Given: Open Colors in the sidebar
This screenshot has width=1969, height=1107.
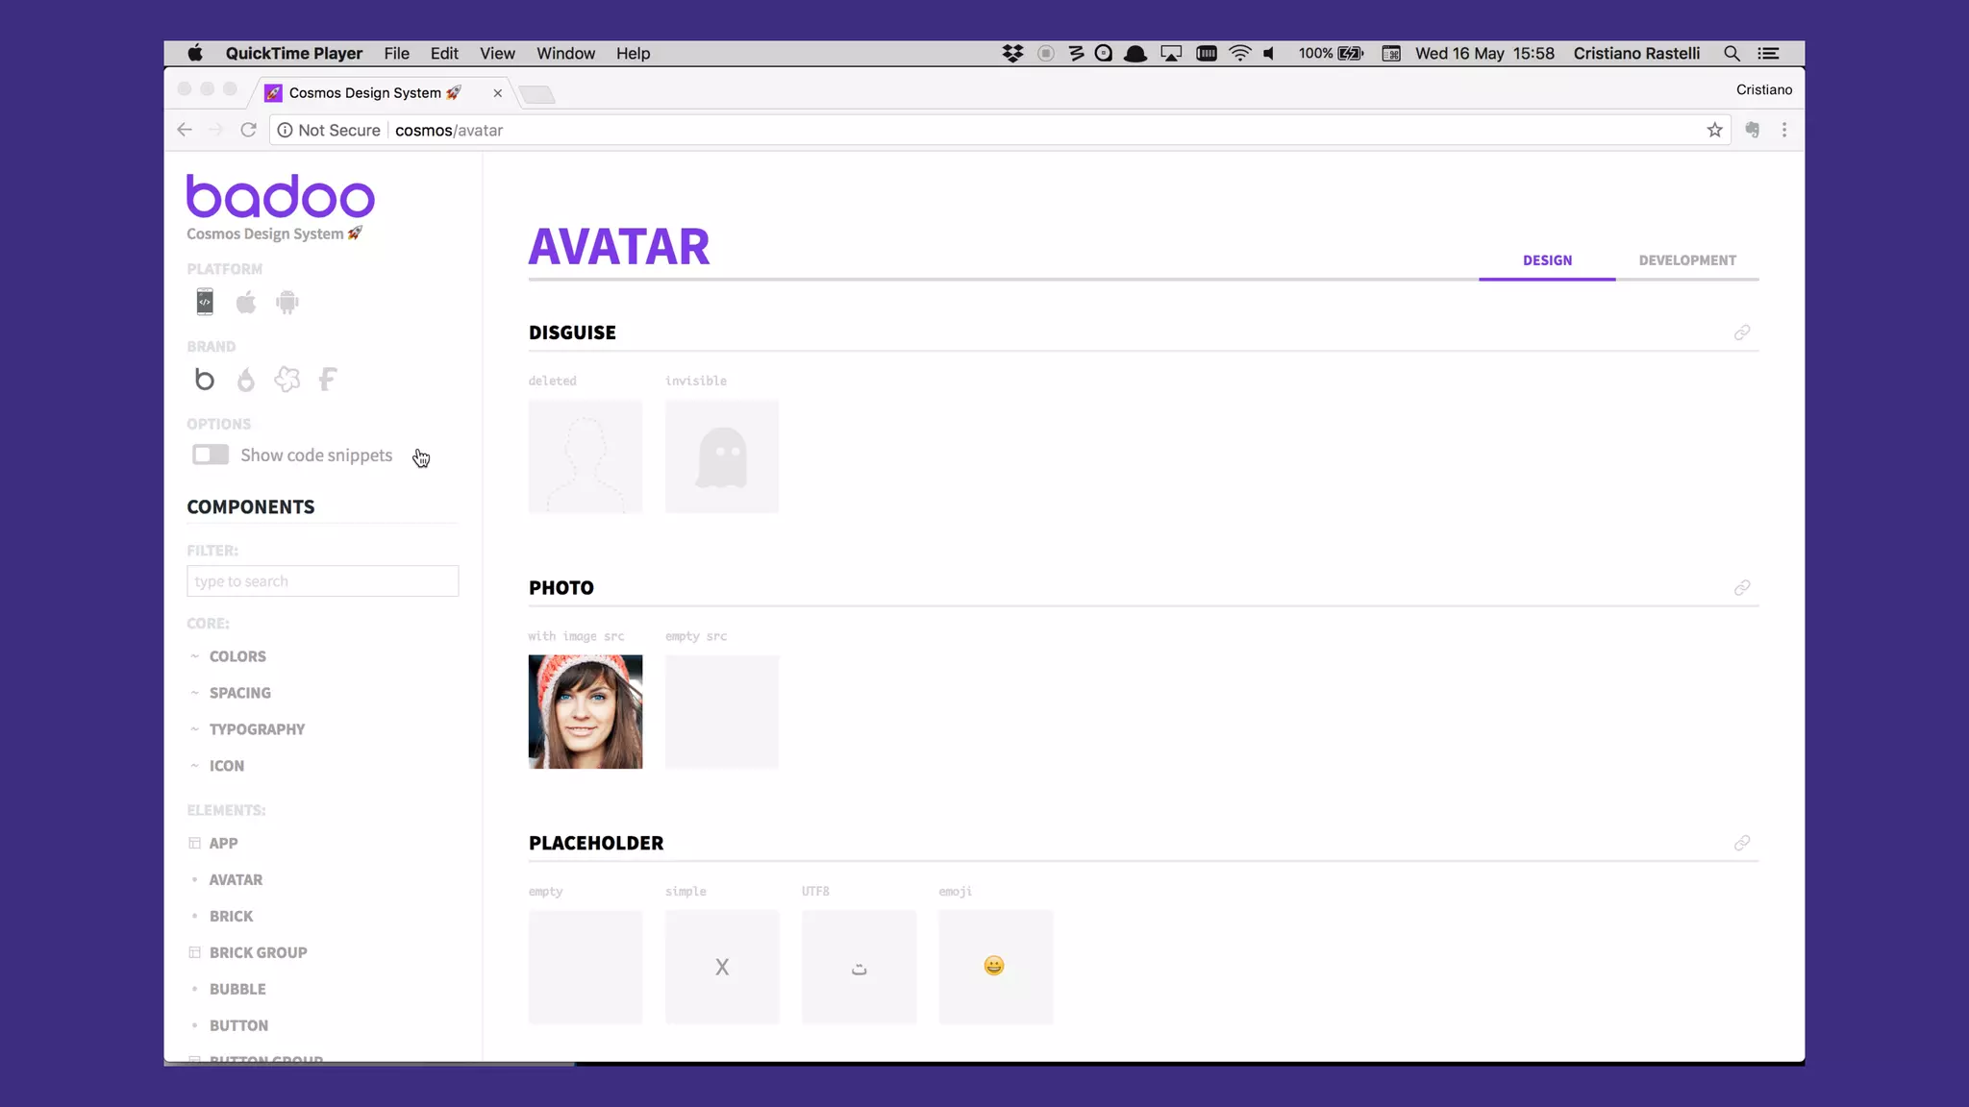Looking at the screenshot, I should (x=237, y=656).
